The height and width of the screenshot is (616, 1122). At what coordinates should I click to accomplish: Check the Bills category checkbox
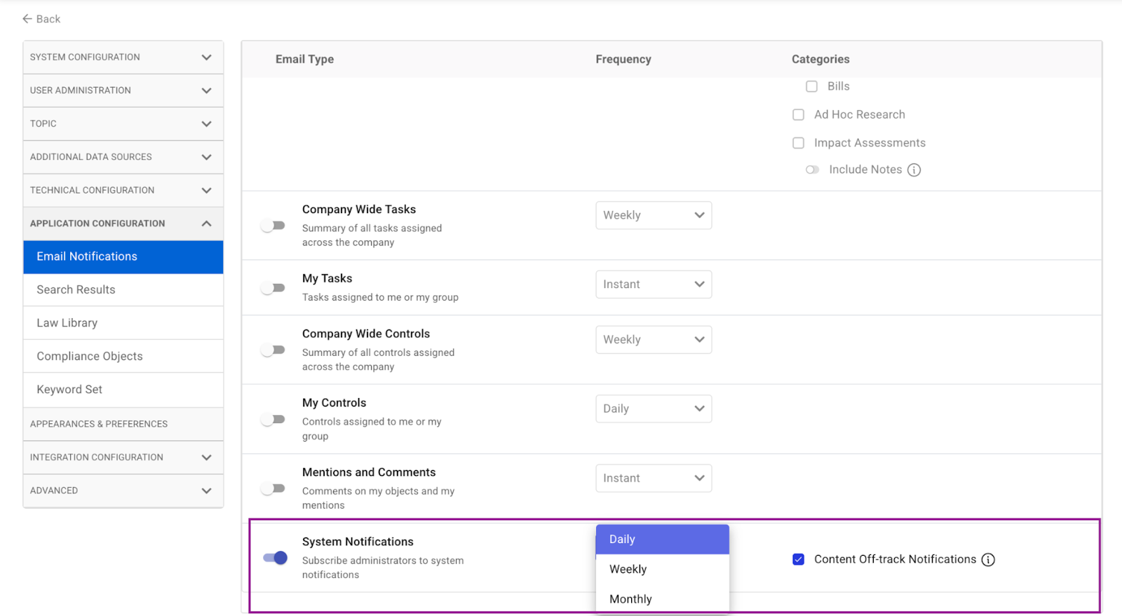click(811, 86)
